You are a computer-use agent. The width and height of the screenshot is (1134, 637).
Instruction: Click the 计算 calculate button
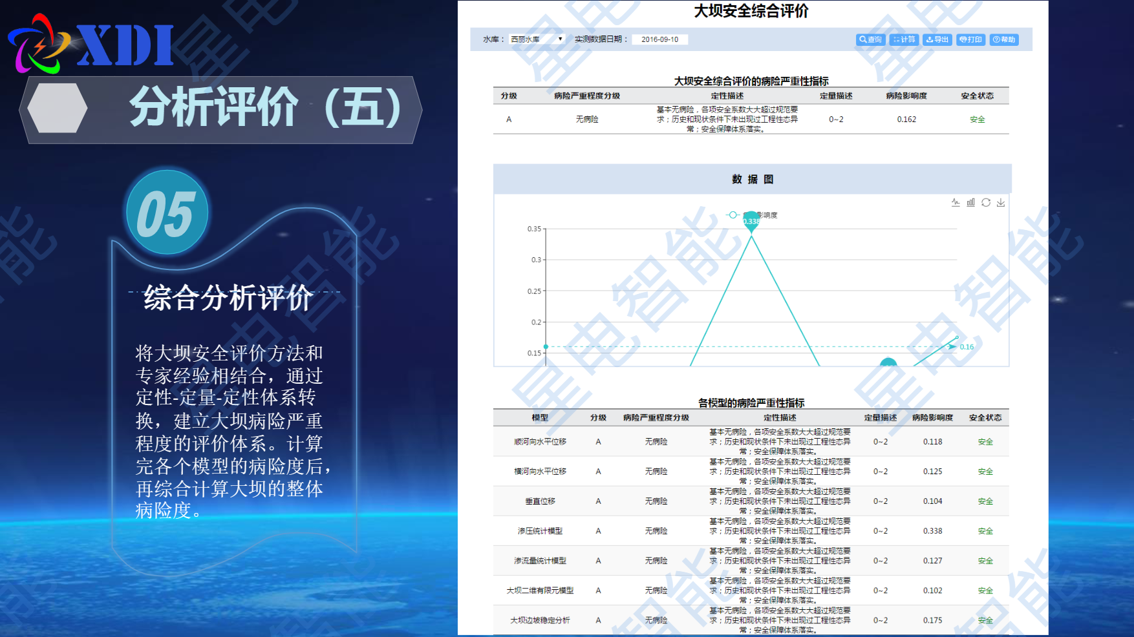click(904, 39)
